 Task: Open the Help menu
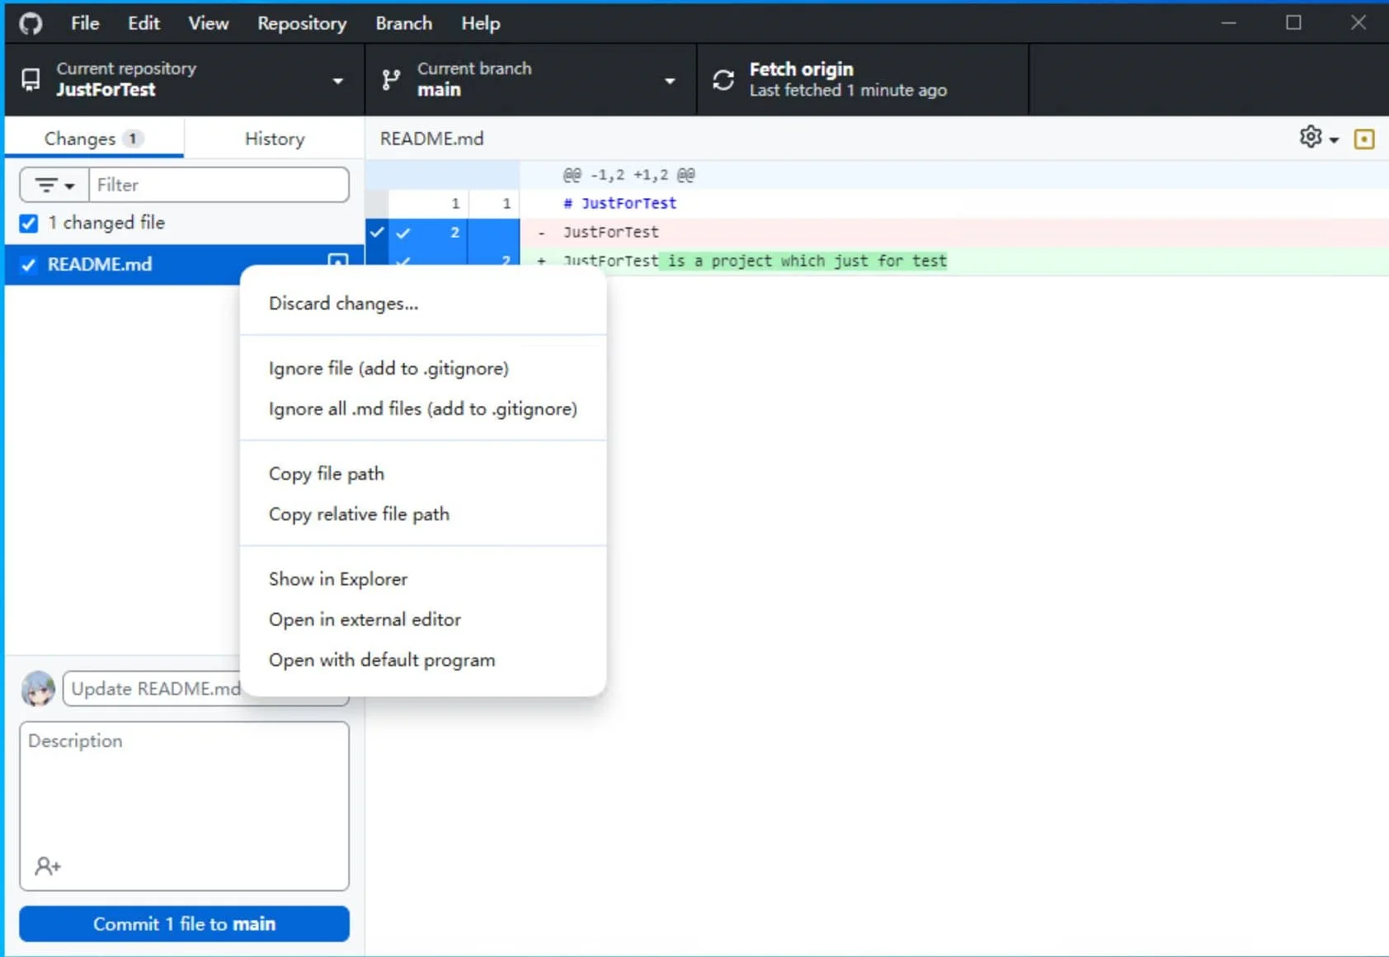[480, 23]
